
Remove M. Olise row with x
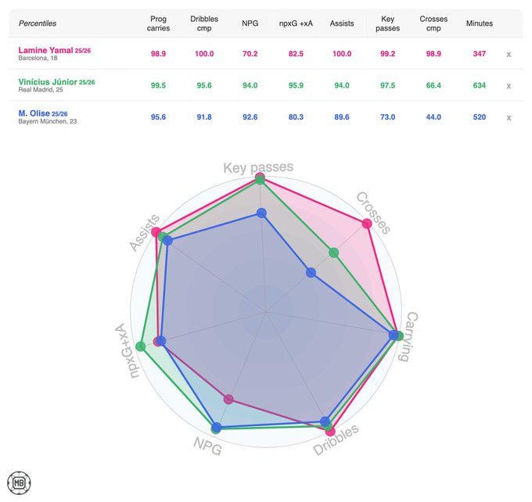(x=509, y=117)
